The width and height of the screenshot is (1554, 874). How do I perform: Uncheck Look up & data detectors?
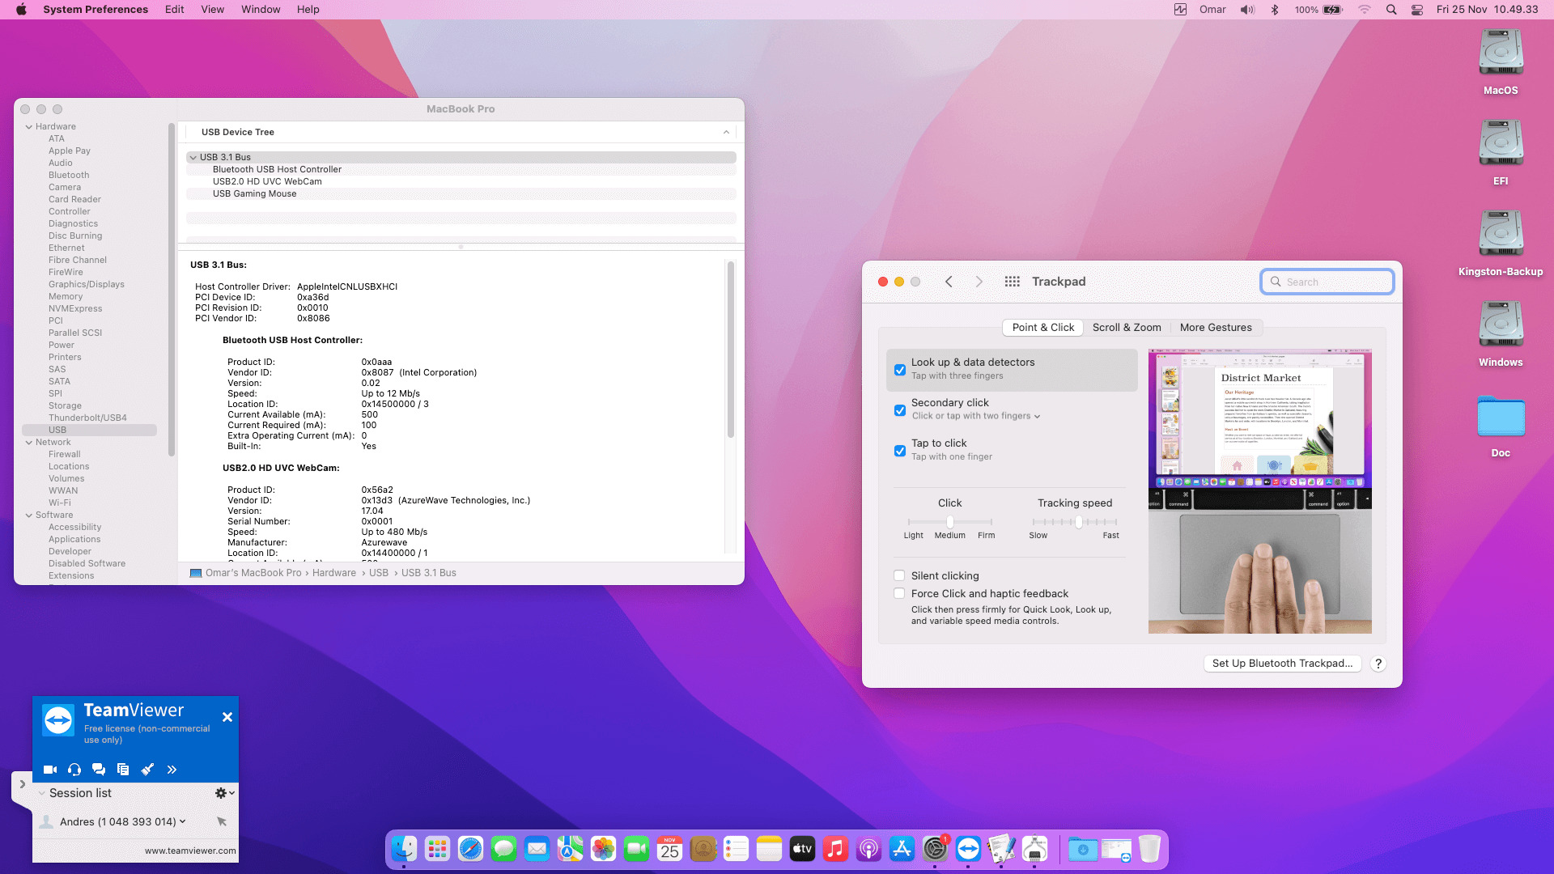900,370
